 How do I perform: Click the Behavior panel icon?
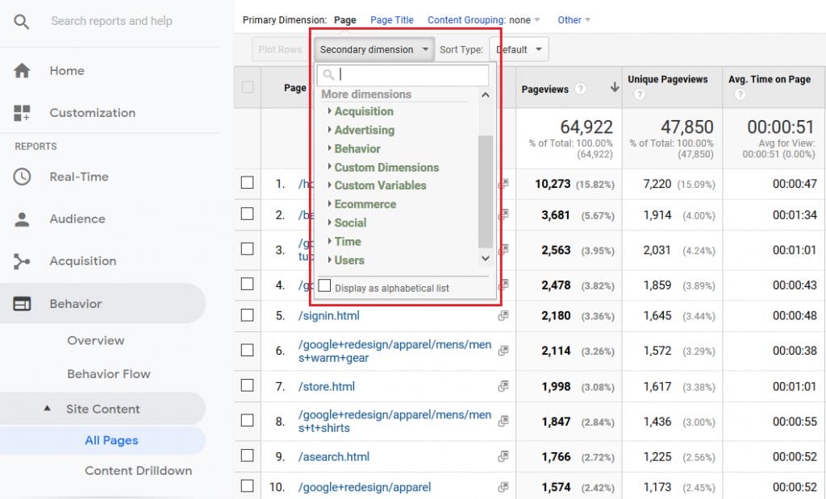22,304
